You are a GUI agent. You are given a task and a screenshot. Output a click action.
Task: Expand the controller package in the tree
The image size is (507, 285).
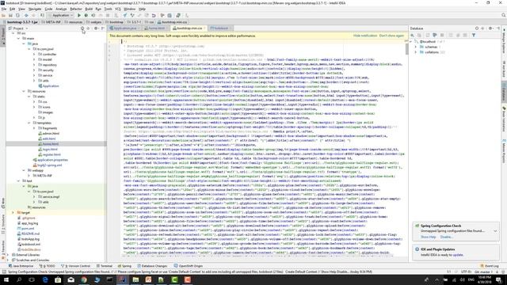click(34, 55)
